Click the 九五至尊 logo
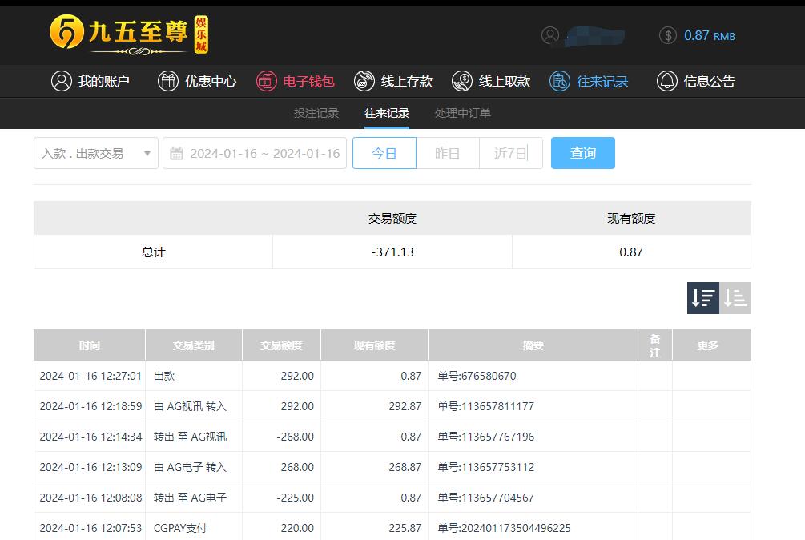 (129, 34)
